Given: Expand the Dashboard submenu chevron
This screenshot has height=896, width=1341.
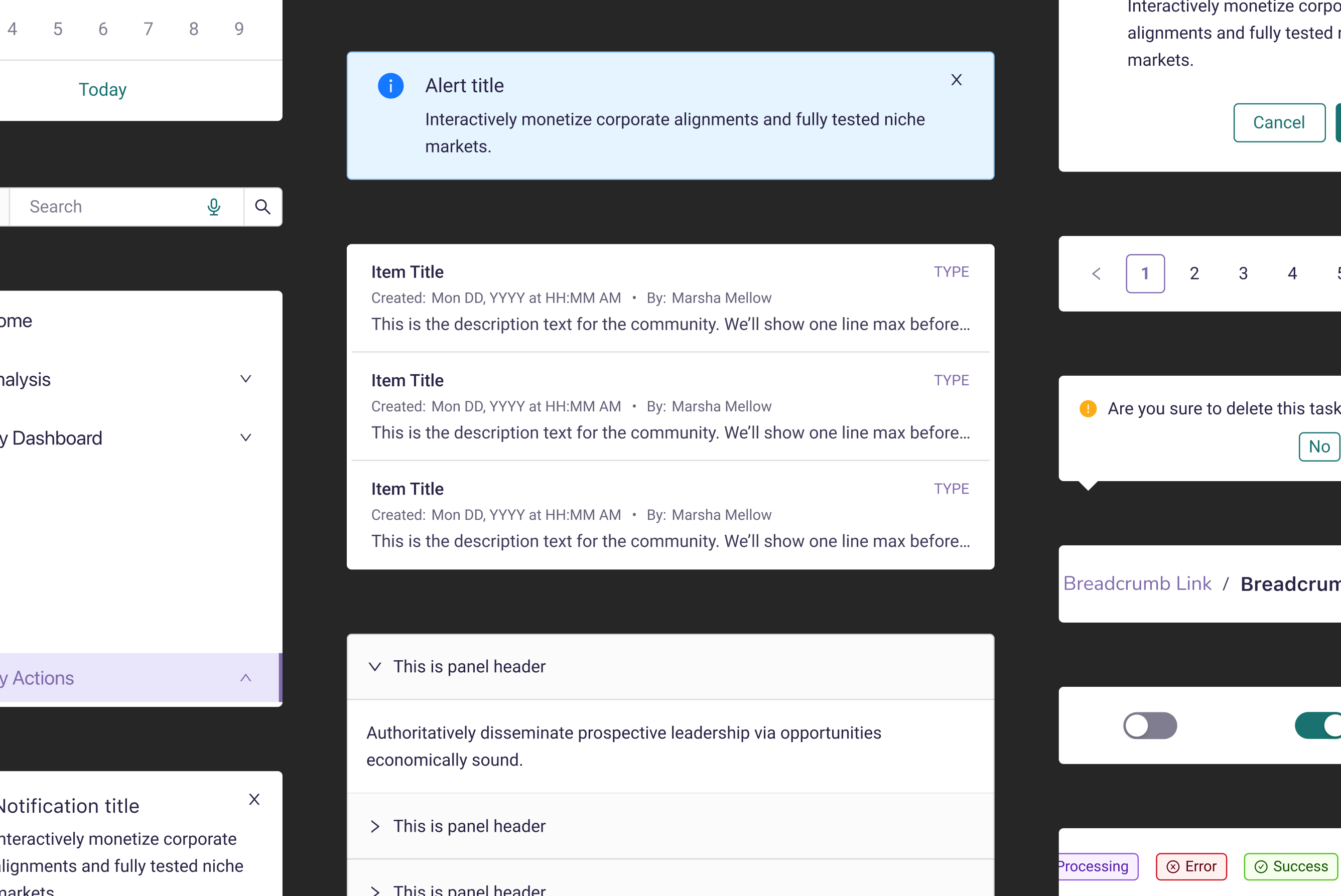Looking at the screenshot, I should pyautogui.click(x=246, y=437).
